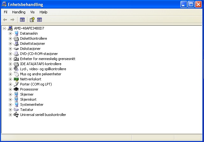The width and height of the screenshot is (204, 142).
Task: Expand the Tastatur node
Action: coord(10,110)
